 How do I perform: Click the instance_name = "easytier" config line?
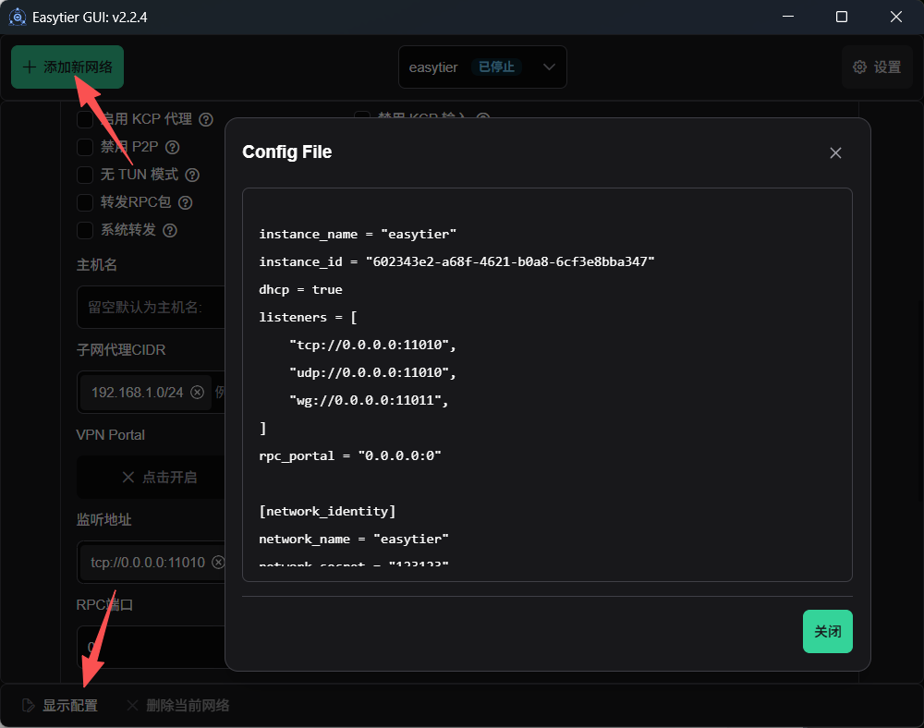tap(358, 234)
